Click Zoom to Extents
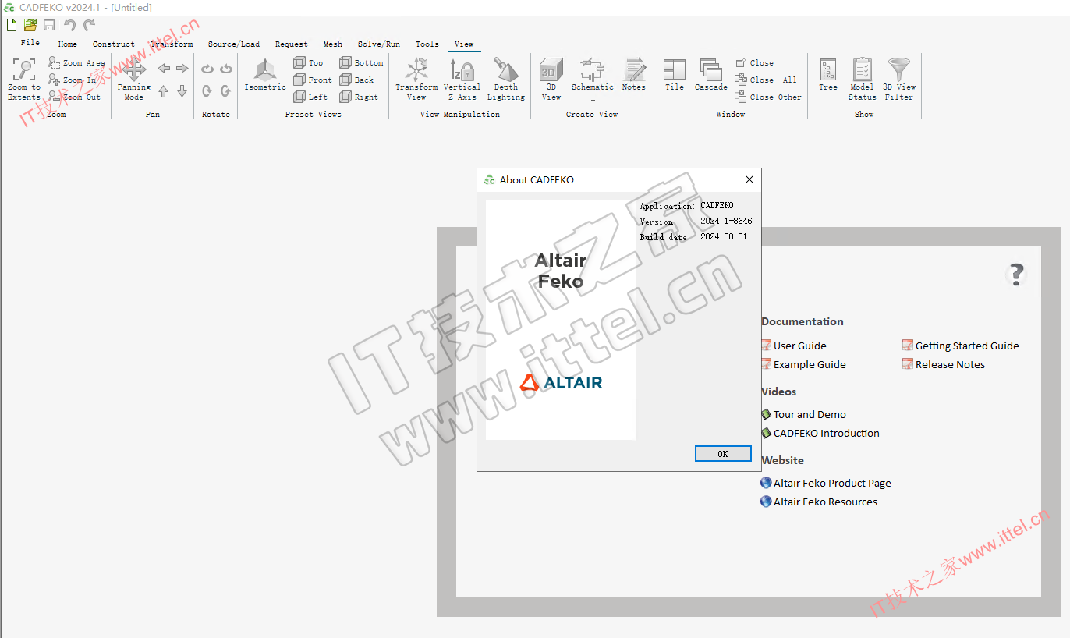1070x638 pixels. 24,80
